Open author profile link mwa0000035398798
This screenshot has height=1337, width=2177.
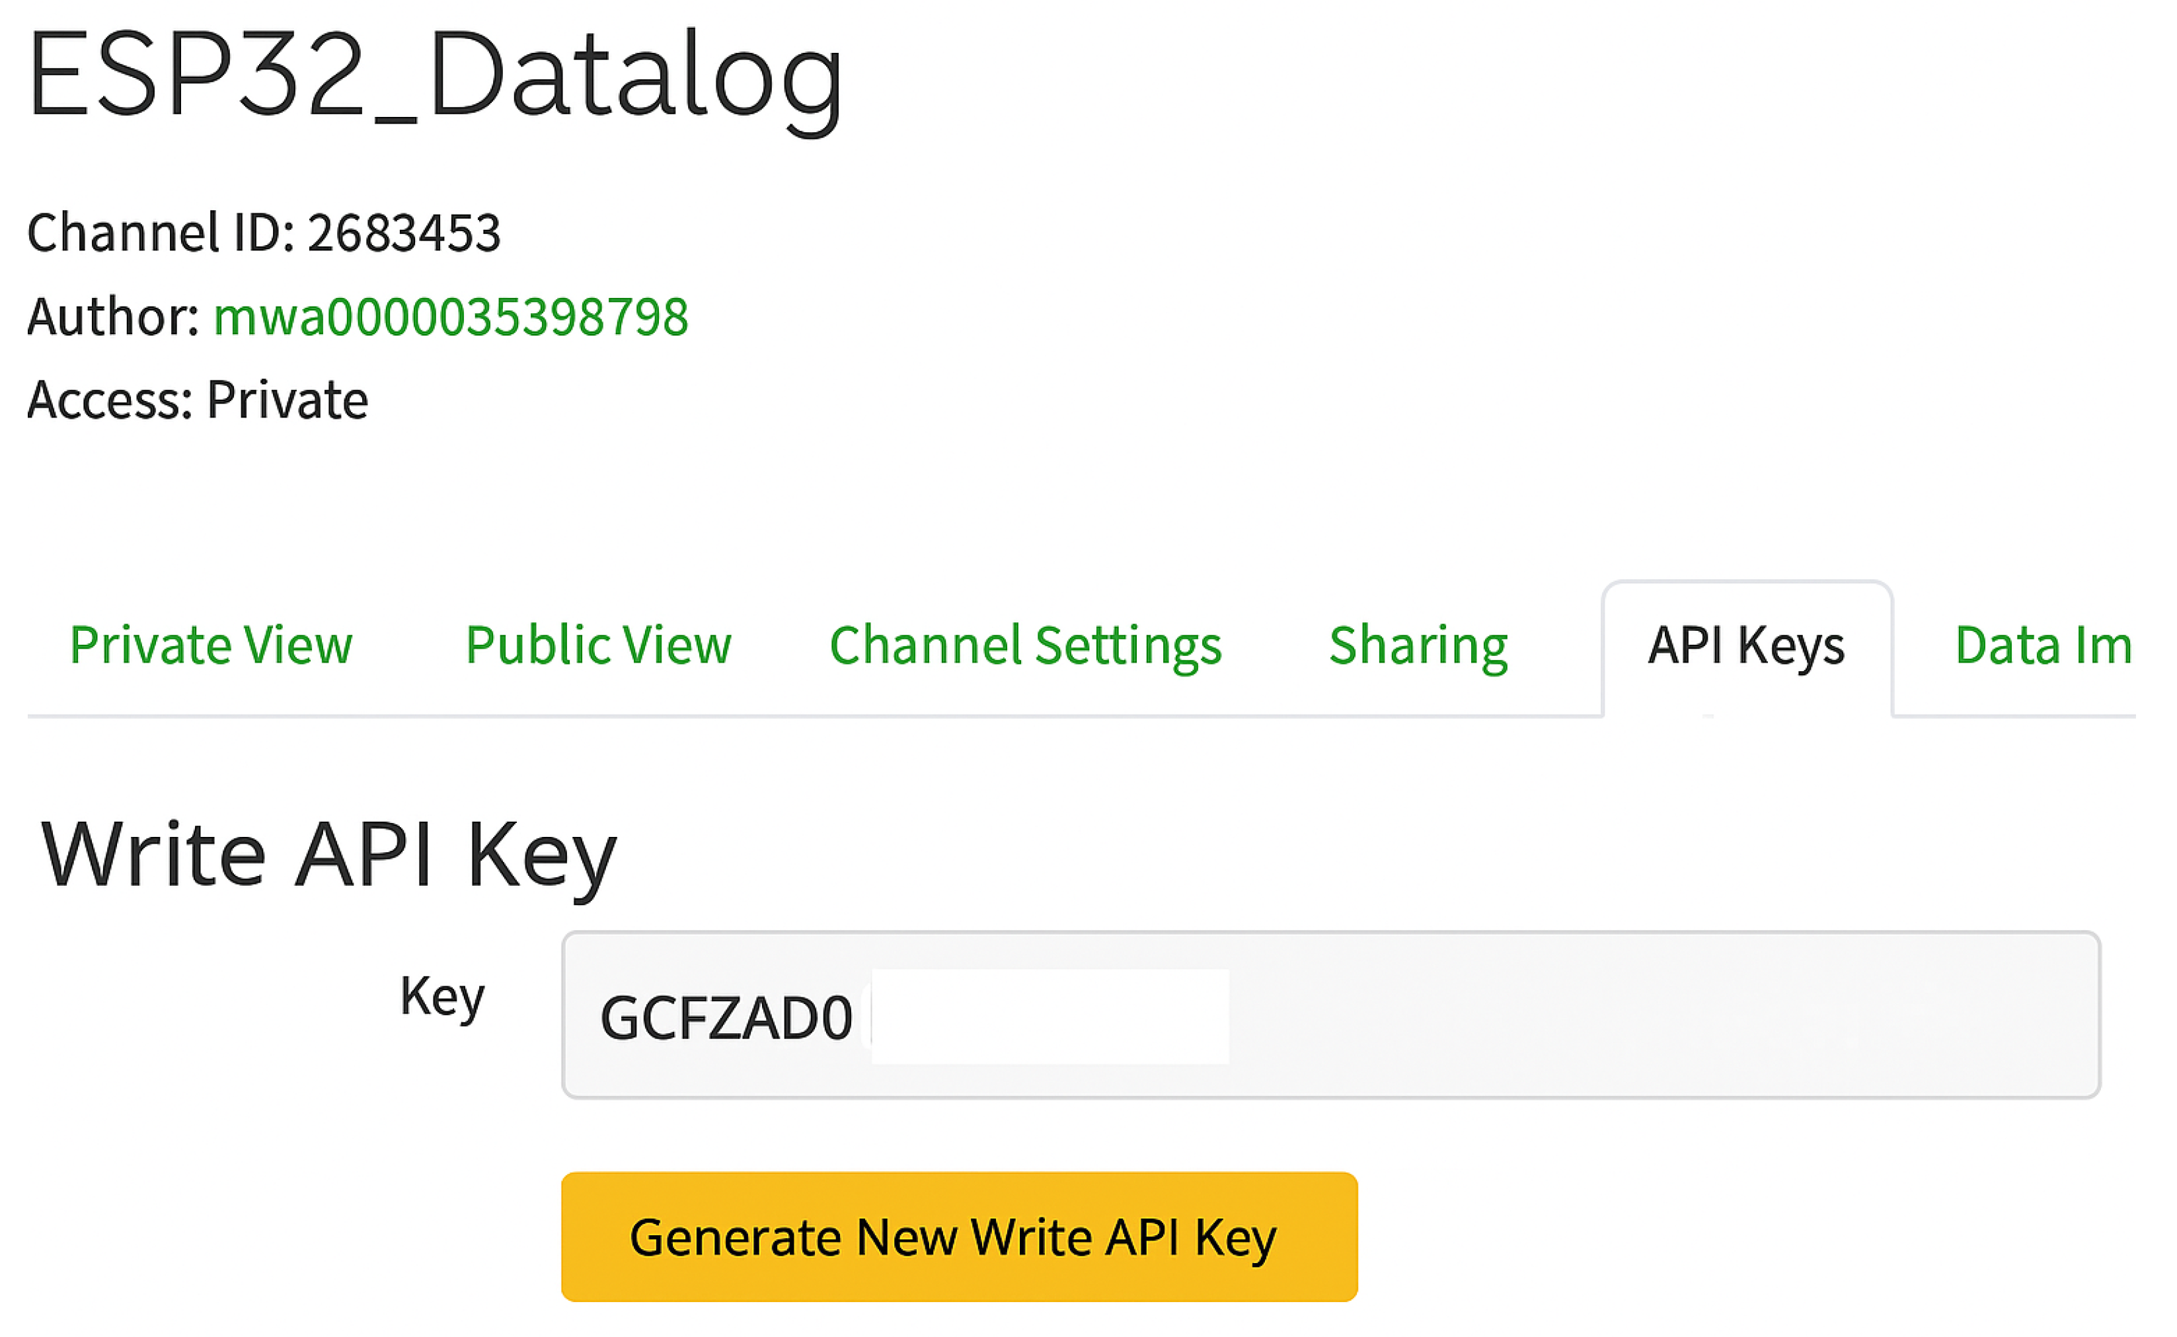(x=450, y=316)
